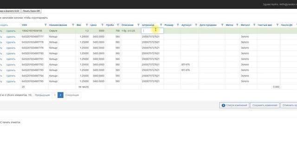This screenshot has width=297, height=167.
Task: Go to page 1 in pagination
Action: coord(55,95)
